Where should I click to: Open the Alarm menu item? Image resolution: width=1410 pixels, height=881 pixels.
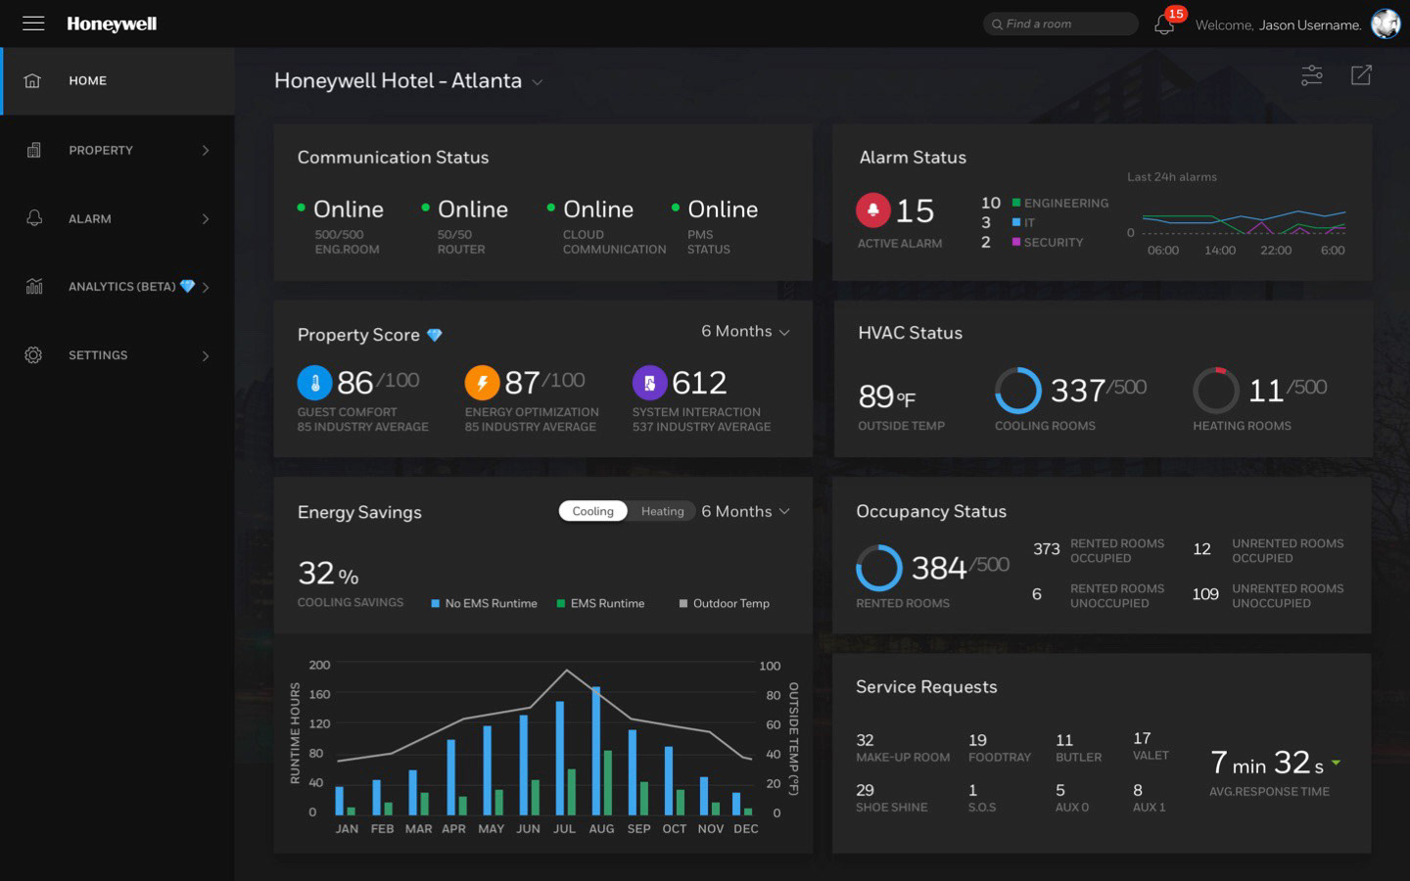(117, 218)
